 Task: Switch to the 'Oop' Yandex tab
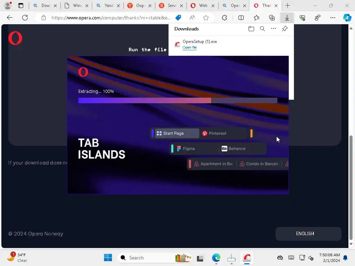pyautogui.click(x=139, y=6)
